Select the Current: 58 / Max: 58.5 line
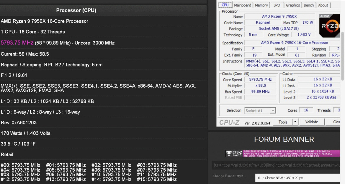Image resolution: width=345 pixels, height=184 pixels. tap(25, 54)
